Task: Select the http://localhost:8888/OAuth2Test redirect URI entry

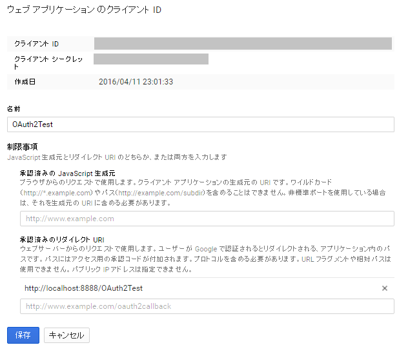Action: point(84,288)
